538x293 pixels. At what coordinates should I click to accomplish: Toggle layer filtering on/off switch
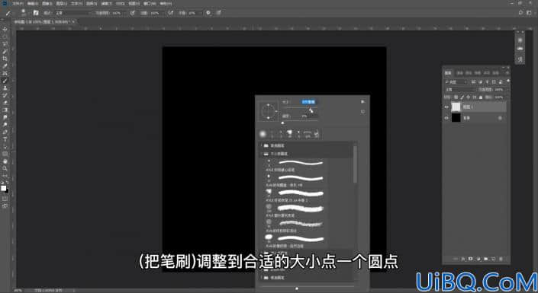click(507, 81)
